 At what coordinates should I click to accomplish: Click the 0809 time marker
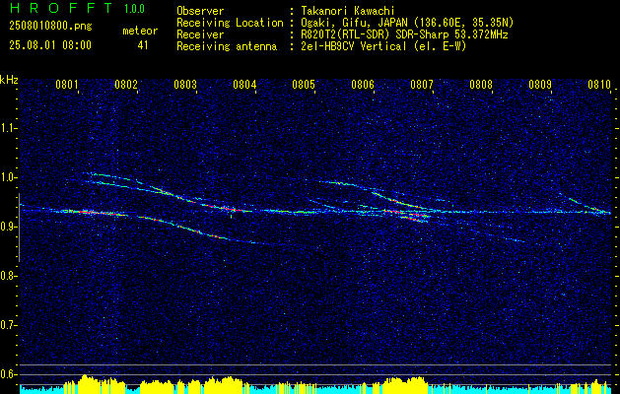(x=540, y=84)
